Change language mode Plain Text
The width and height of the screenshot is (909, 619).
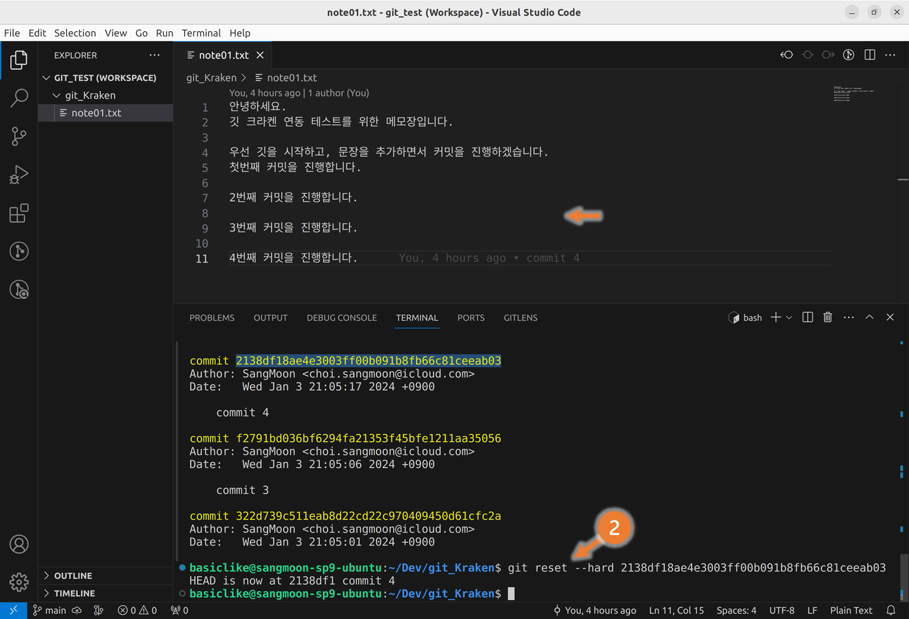(851, 611)
